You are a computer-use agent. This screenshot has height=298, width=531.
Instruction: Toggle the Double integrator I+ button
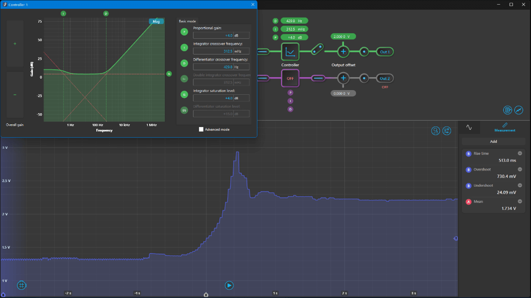click(x=184, y=79)
